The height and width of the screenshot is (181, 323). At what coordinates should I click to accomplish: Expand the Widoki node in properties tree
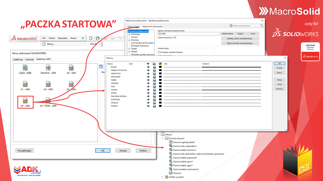pos(129,52)
